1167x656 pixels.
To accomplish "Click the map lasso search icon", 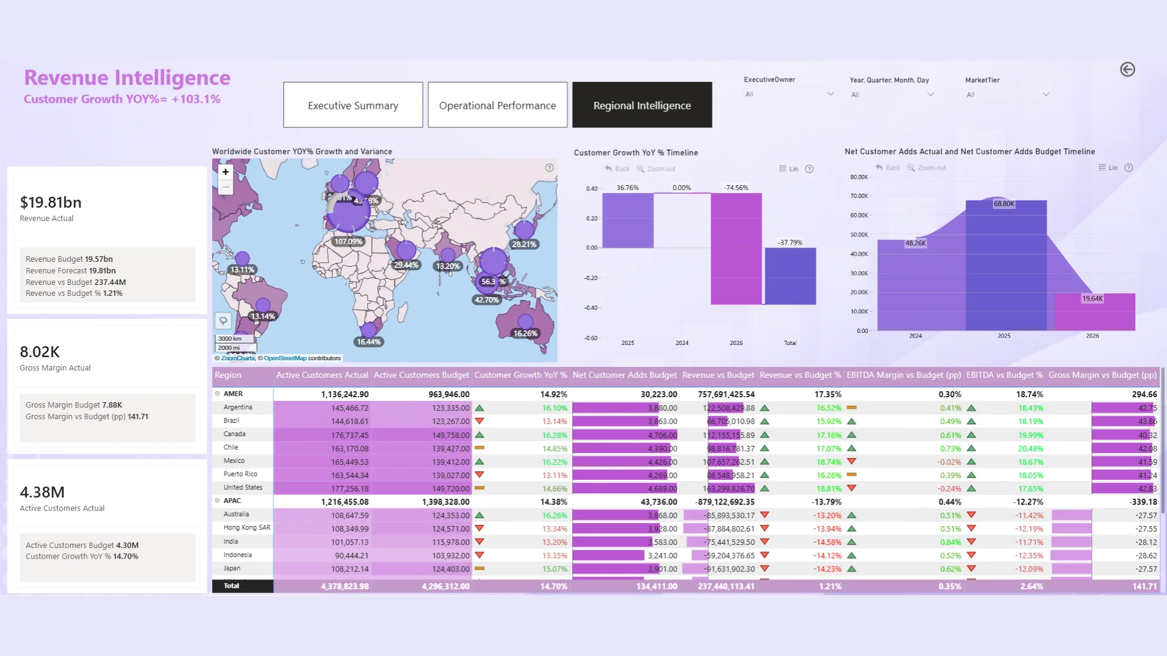I will [223, 320].
